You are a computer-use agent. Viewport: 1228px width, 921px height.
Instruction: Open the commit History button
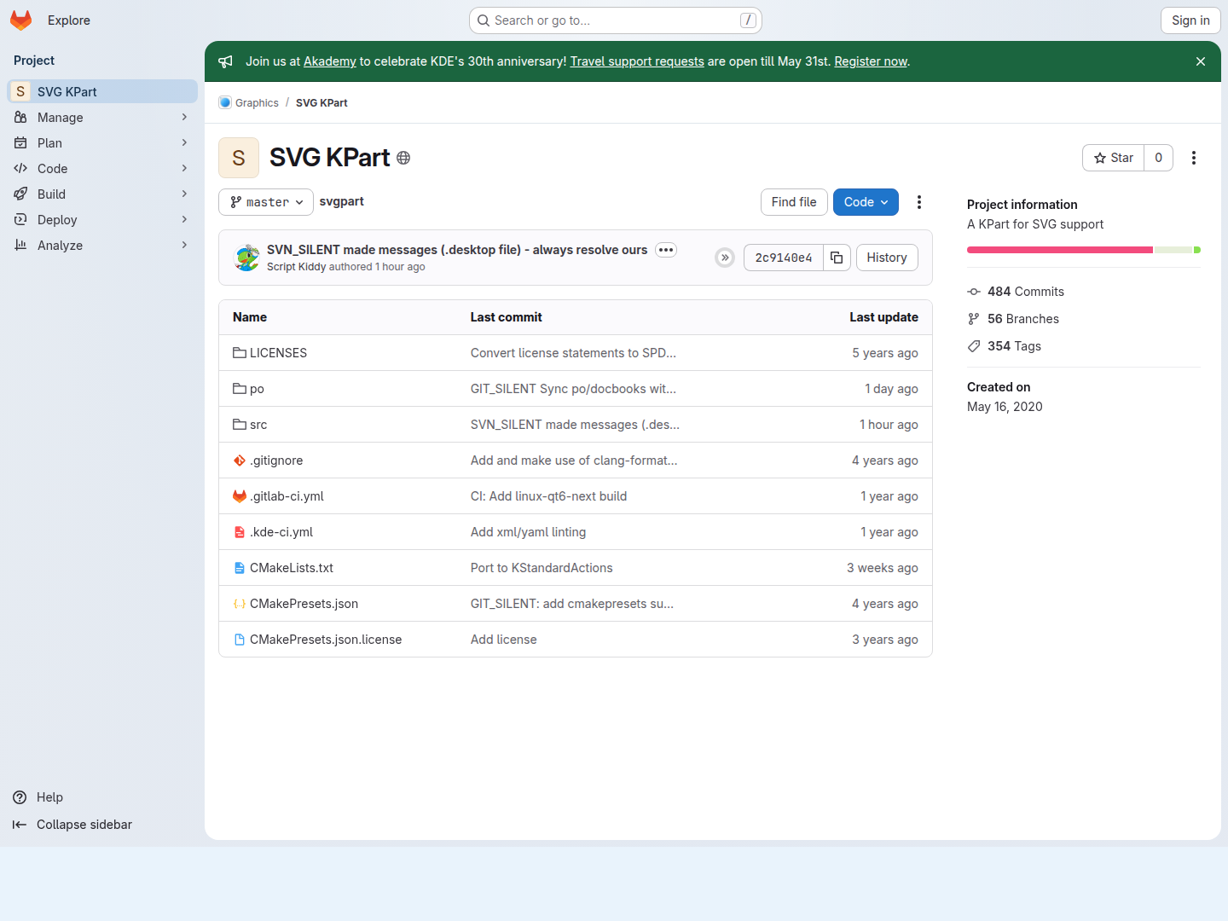[x=887, y=258]
